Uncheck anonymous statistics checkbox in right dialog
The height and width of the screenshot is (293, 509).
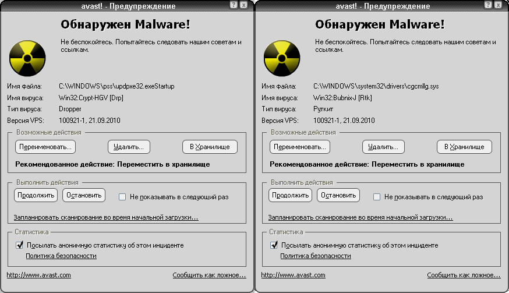click(274, 245)
